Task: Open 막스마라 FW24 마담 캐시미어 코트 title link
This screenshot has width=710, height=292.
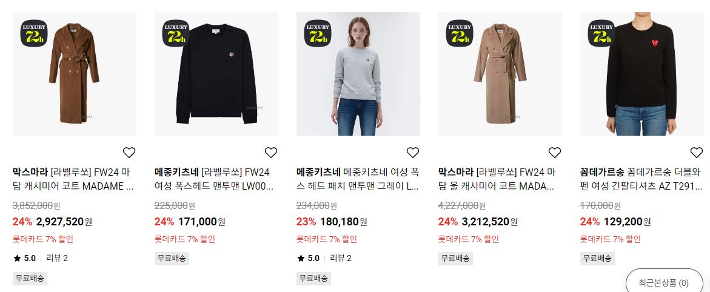Action: (x=74, y=179)
